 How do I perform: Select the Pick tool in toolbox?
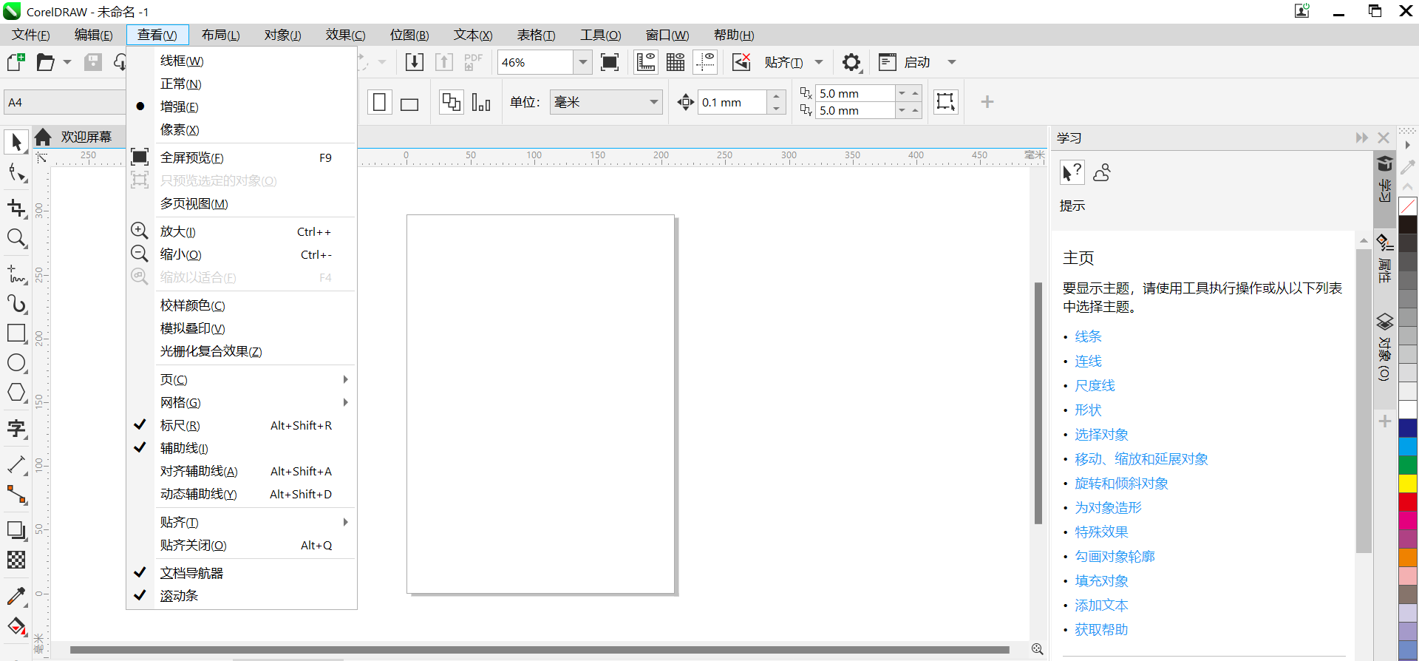coord(16,141)
